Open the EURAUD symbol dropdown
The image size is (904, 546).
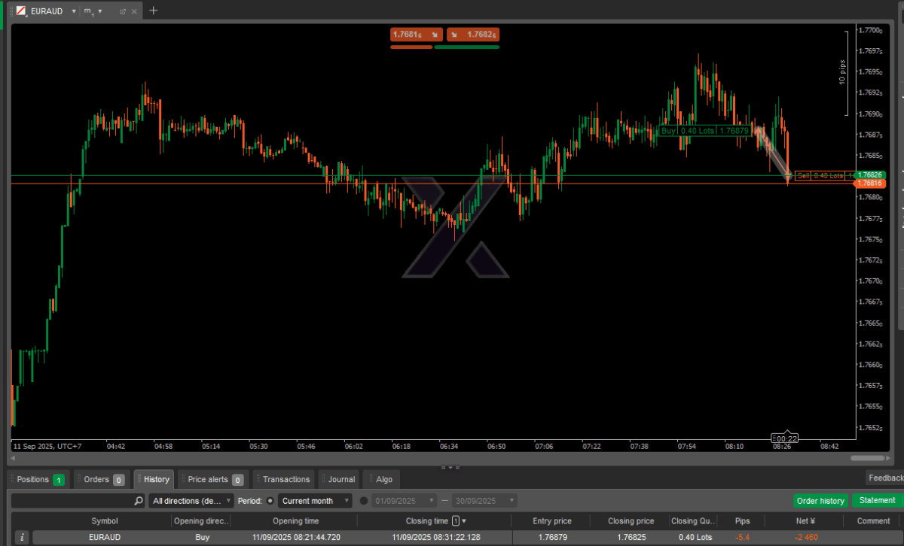coord(73,11)
